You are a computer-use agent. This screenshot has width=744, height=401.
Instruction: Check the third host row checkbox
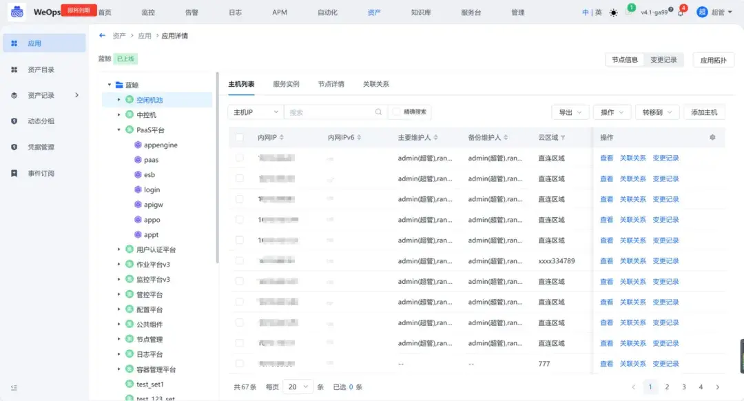coord(239,199)
